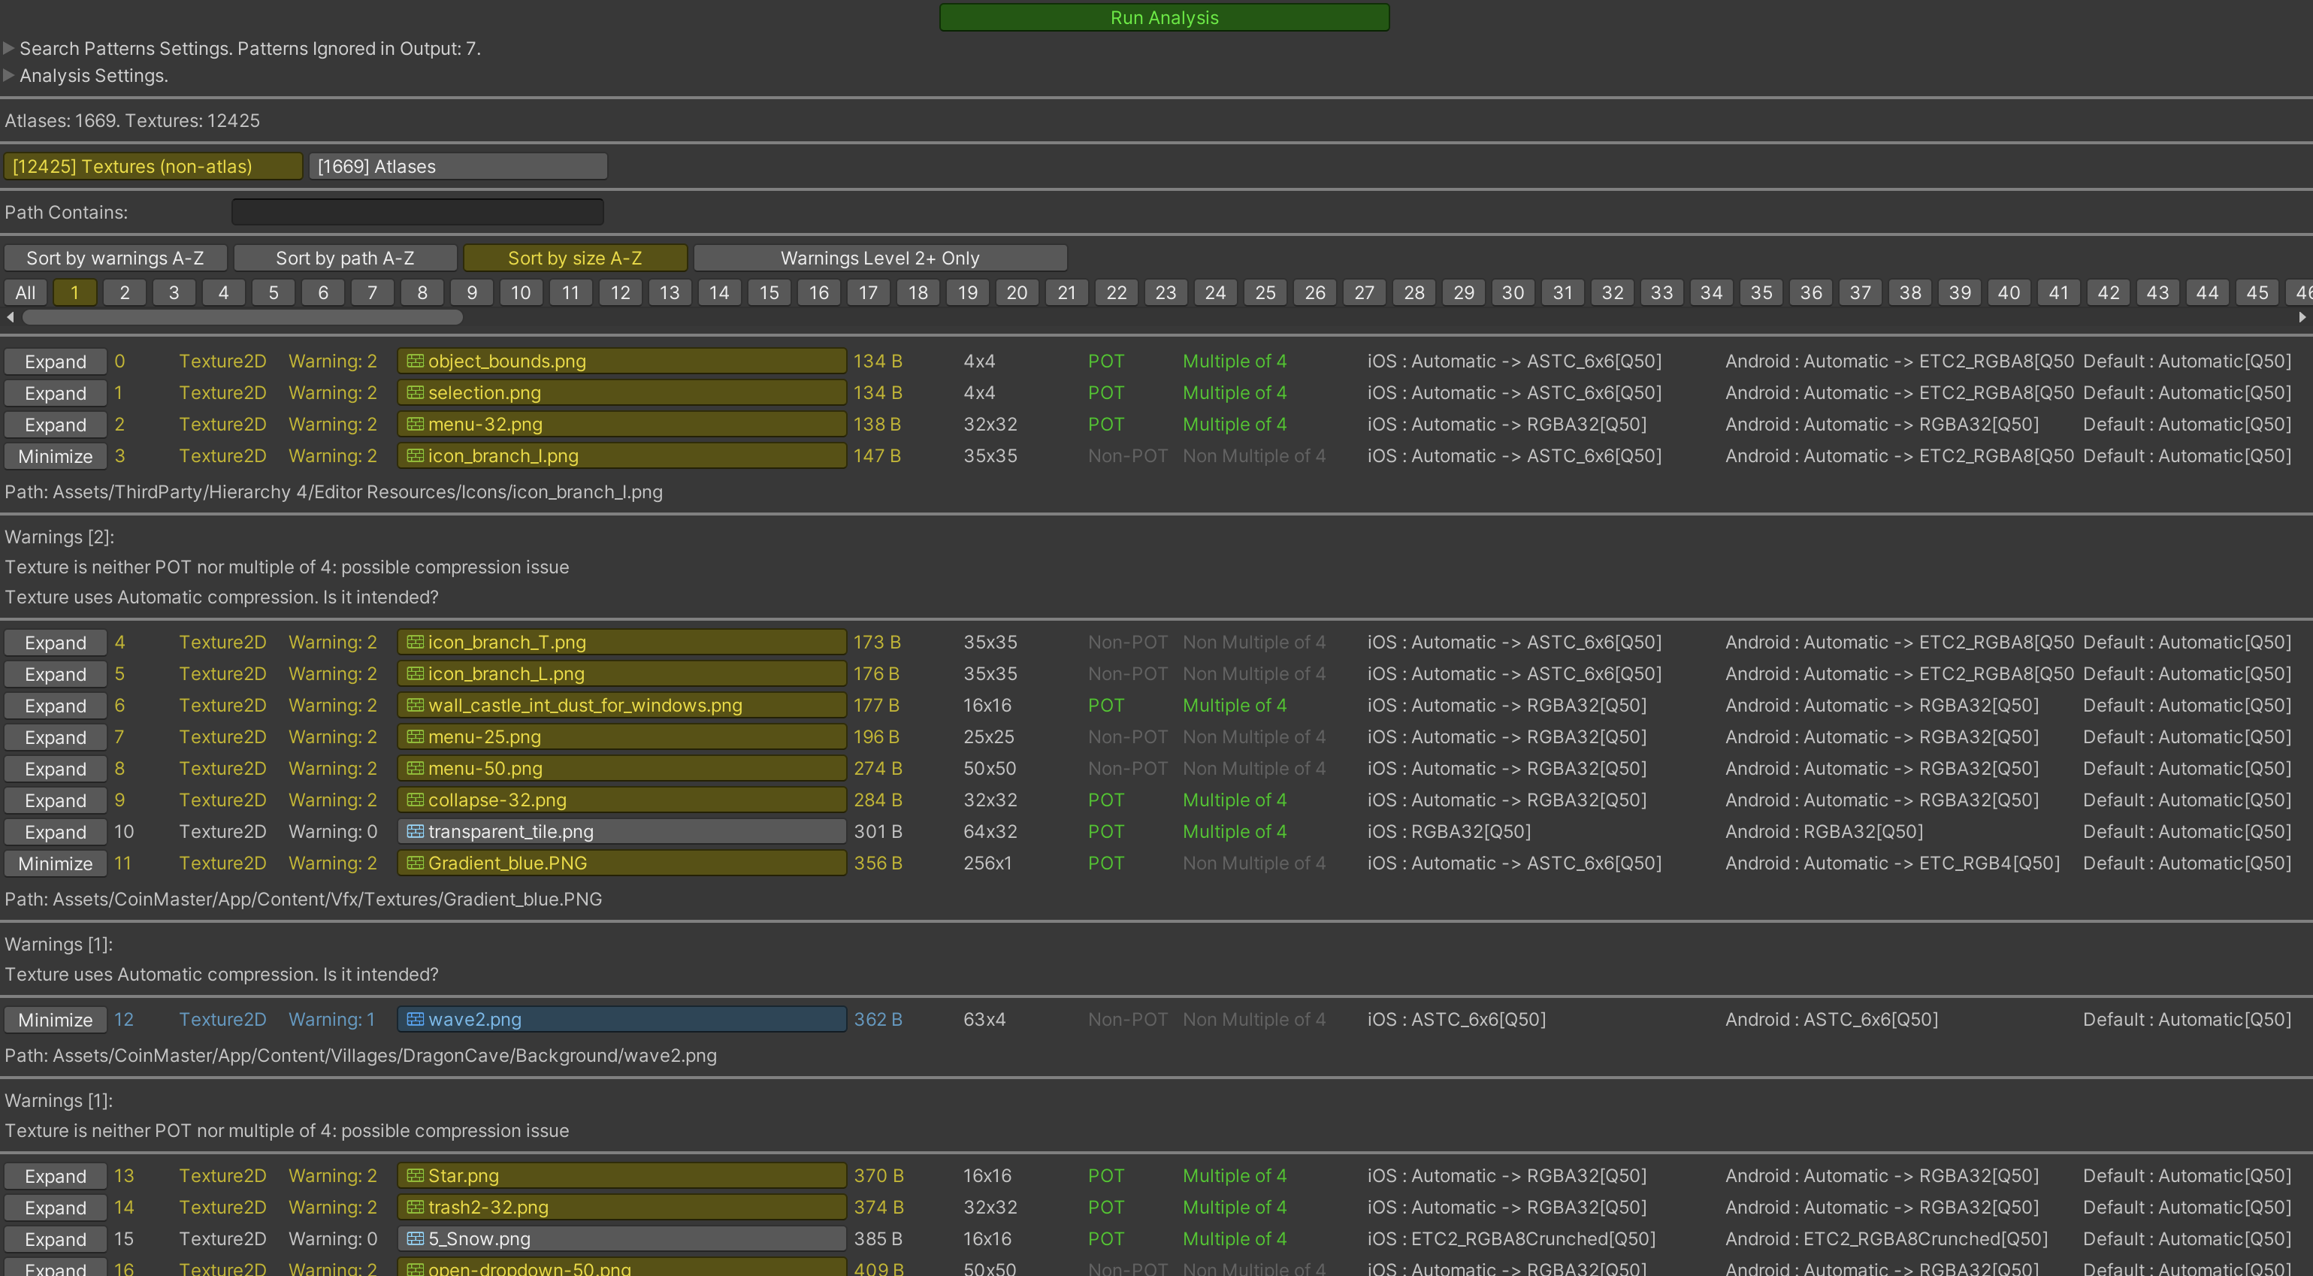The width and height of the screenshot is (2313, 1276).
Task: Click texture icon beside menu-32.png
Action: [415, 424]
